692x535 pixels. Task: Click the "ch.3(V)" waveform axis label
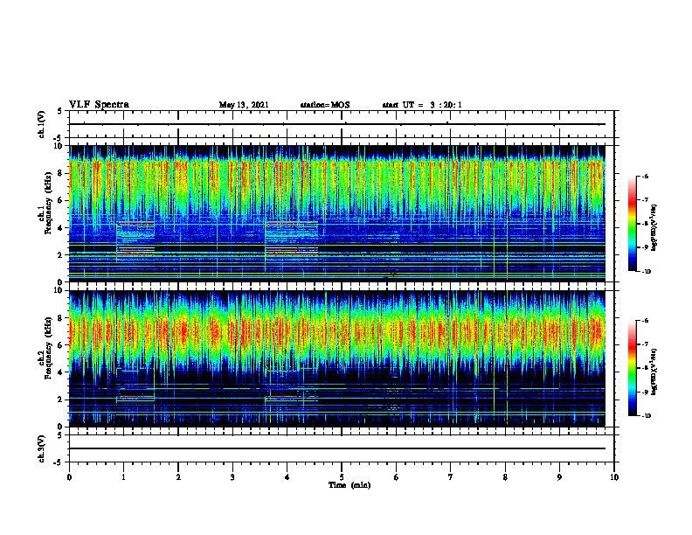[42, 448]
